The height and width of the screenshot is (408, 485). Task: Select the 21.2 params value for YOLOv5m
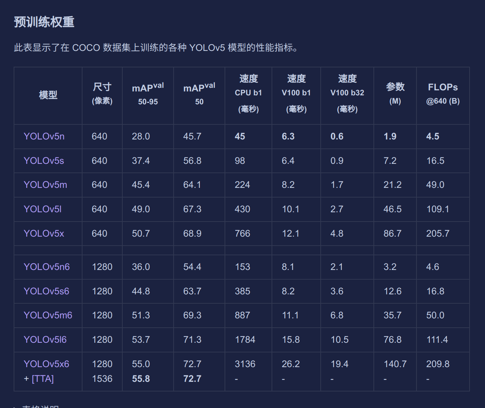pyautogui.click(x=392, y=185)
